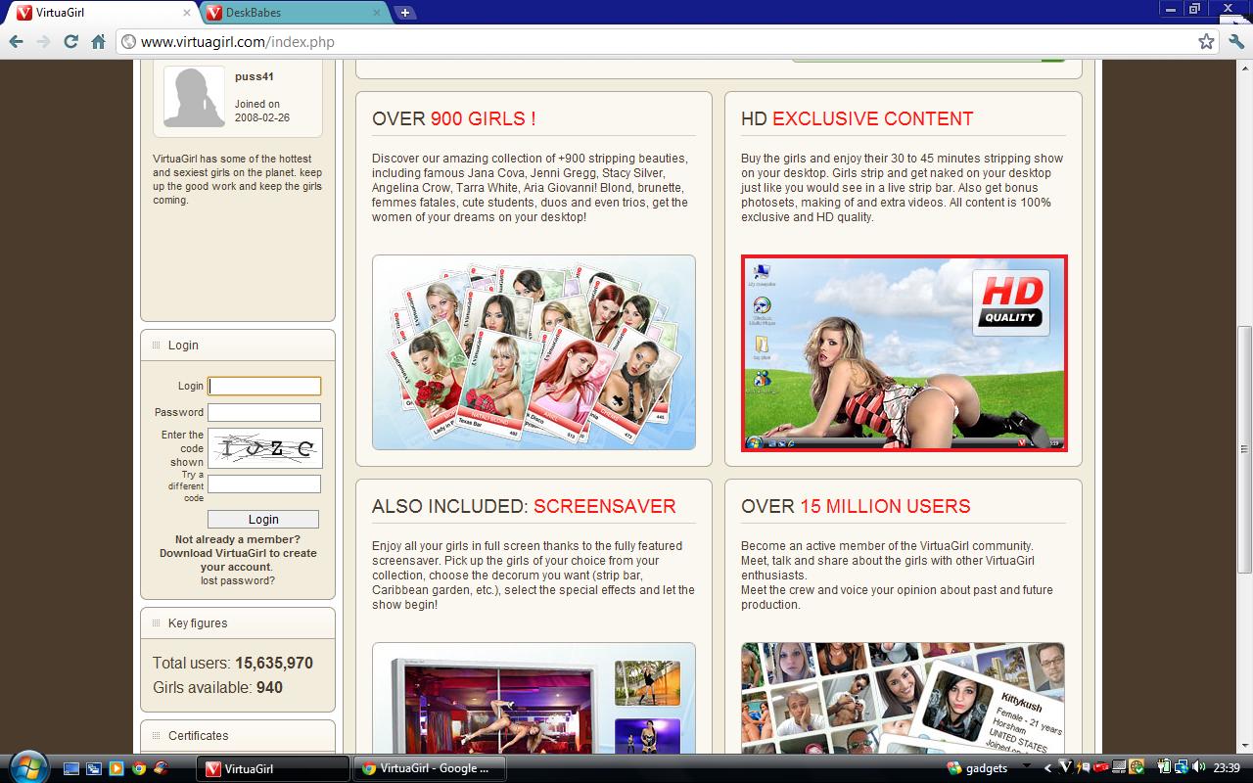Open the community members collage image

(903, 697)
